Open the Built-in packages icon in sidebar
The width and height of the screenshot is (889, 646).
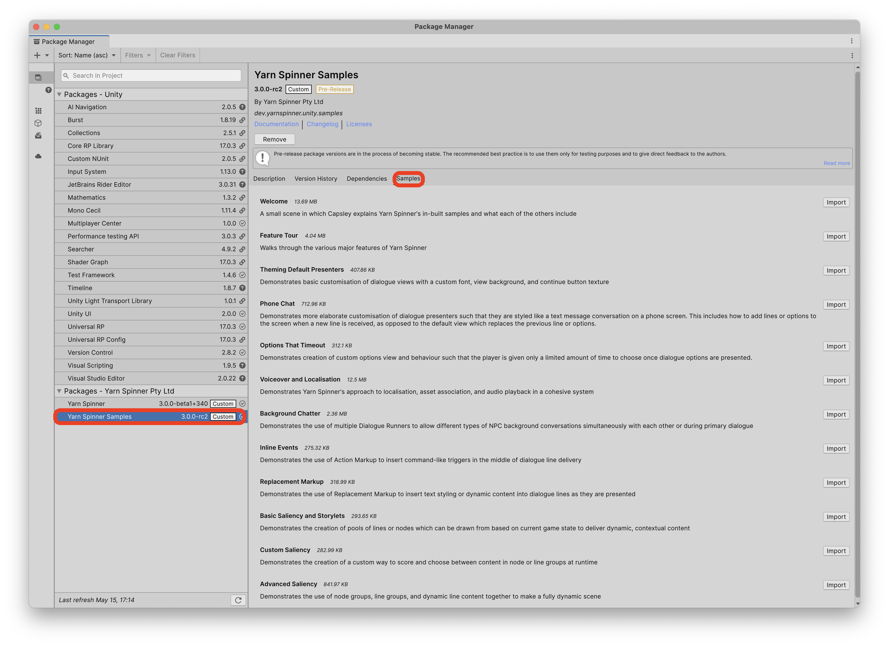click(x=38, y=136)
